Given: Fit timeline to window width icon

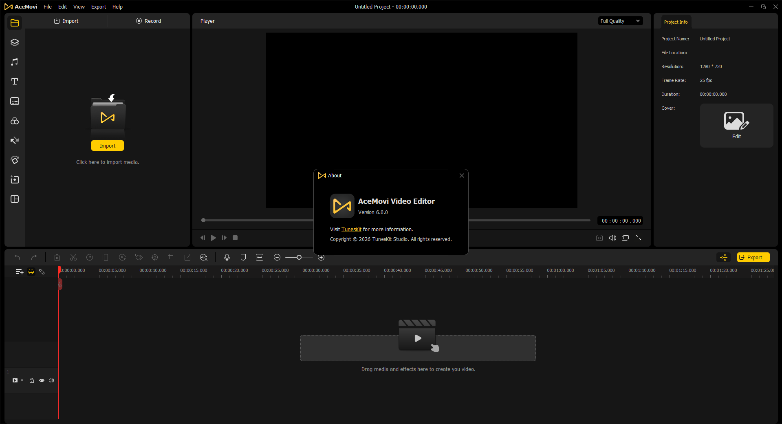Looking at the screenshot, I should pyautogui.click(x=260, y=257).
